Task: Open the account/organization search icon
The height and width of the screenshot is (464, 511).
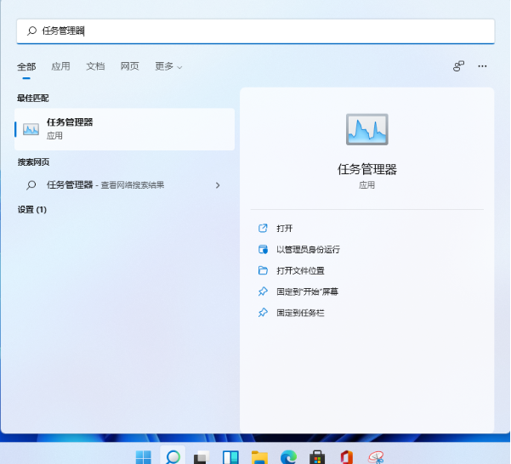Action: pos(458,66)
